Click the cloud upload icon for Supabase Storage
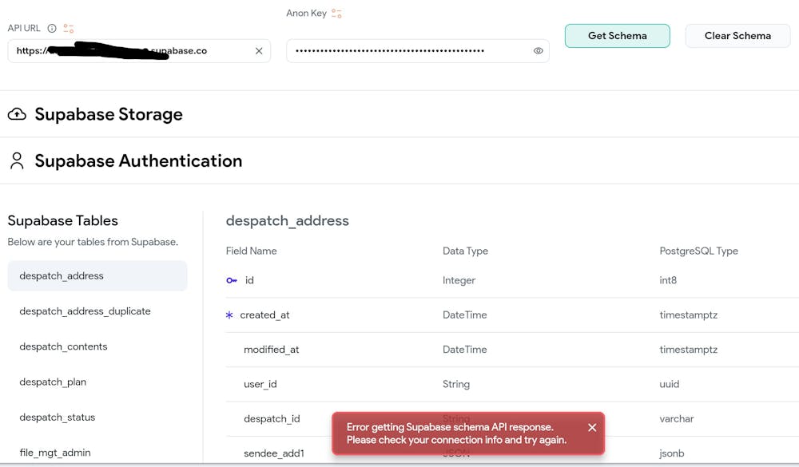This screenshot has width=799, height=467. (x=17, y=114)
